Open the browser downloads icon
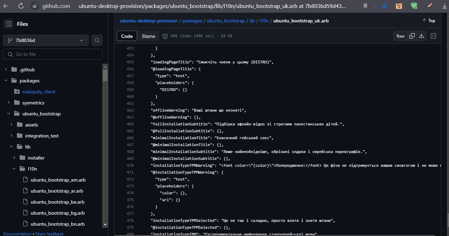449x236 pixels. tap(444, 6)
